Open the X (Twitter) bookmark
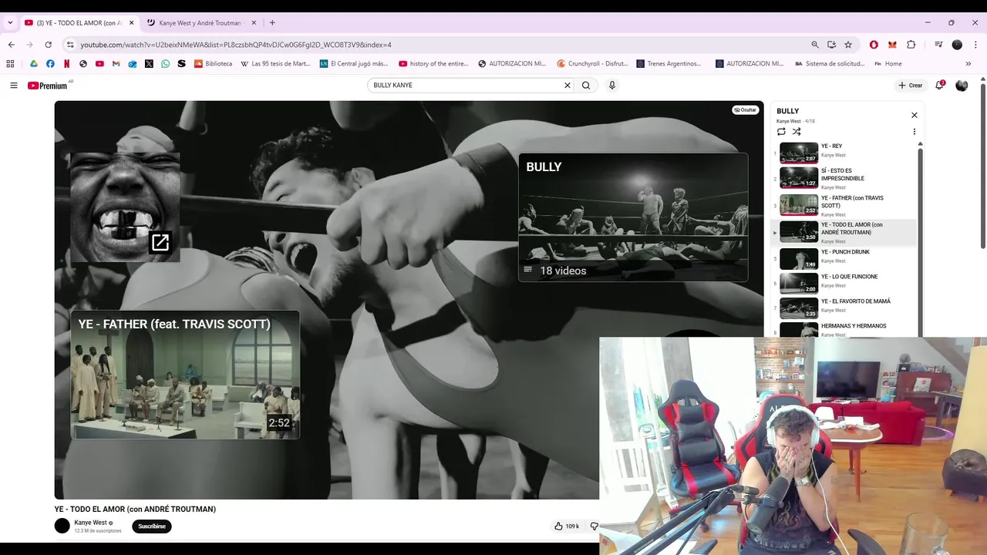 149,64
